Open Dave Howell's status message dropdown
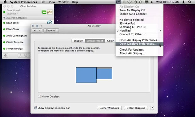195x117 pixels. 18,14
